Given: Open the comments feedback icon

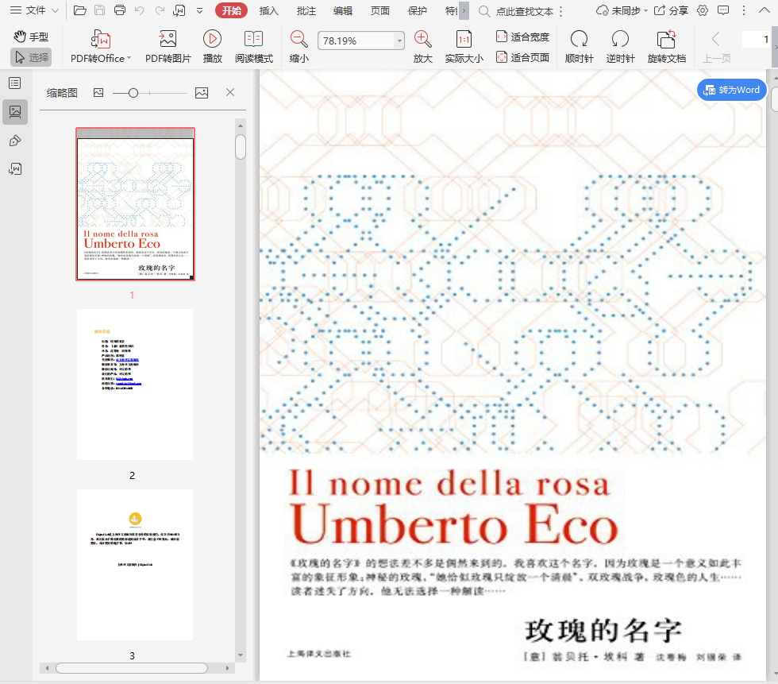Looking at the screenshot, I should [x=723, y=10].
